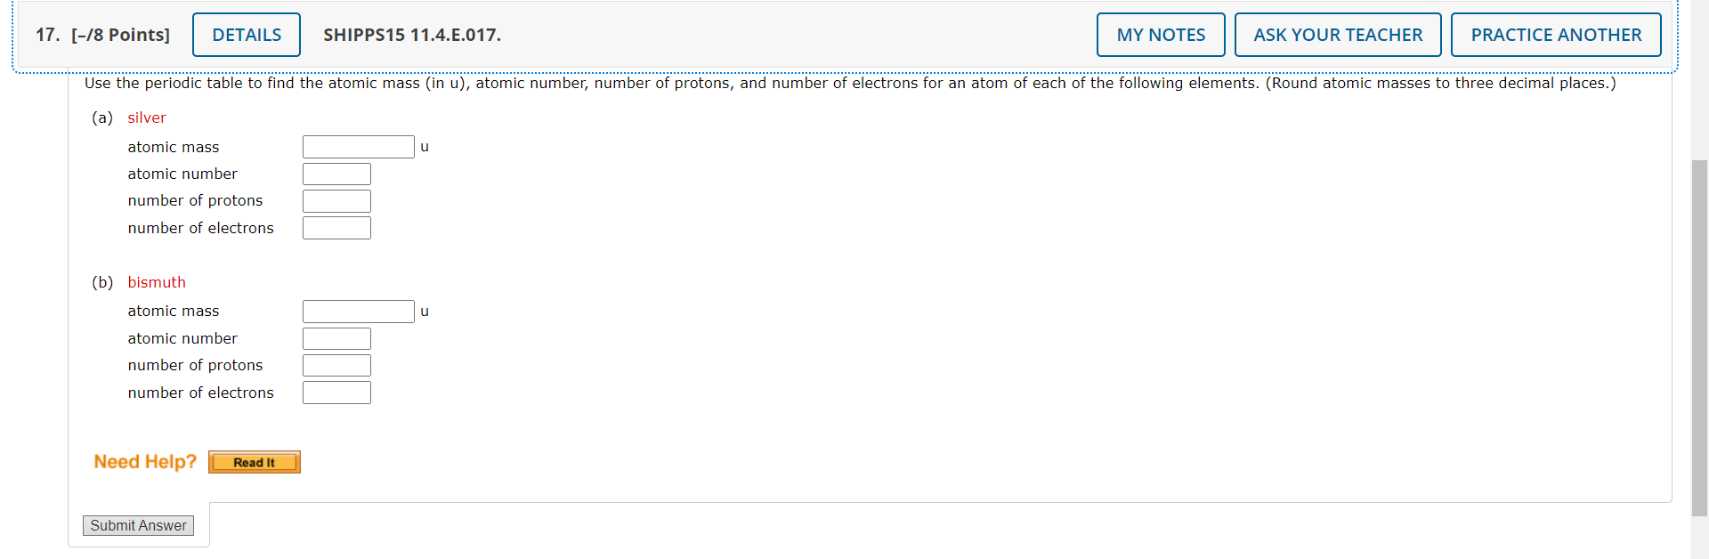Click the DETAILS button

pyautogui.click(x=246, y=34)
